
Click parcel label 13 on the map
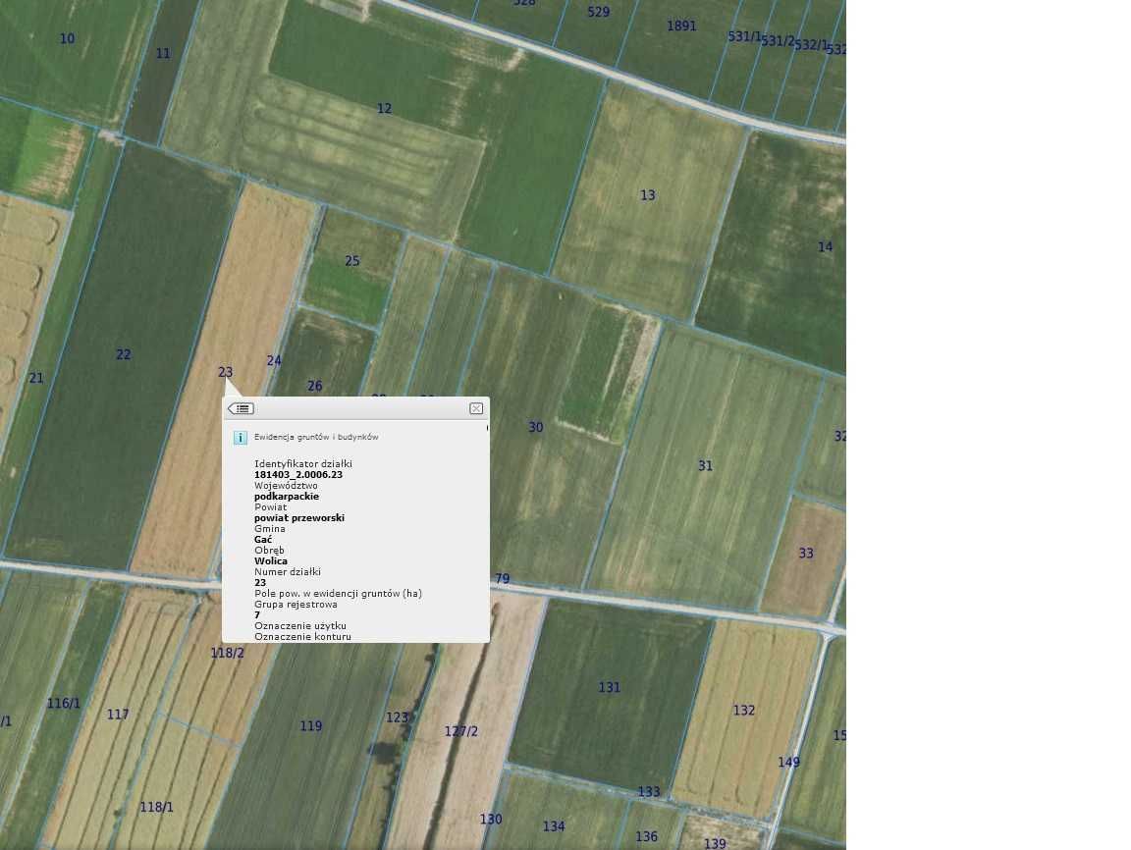648,195
